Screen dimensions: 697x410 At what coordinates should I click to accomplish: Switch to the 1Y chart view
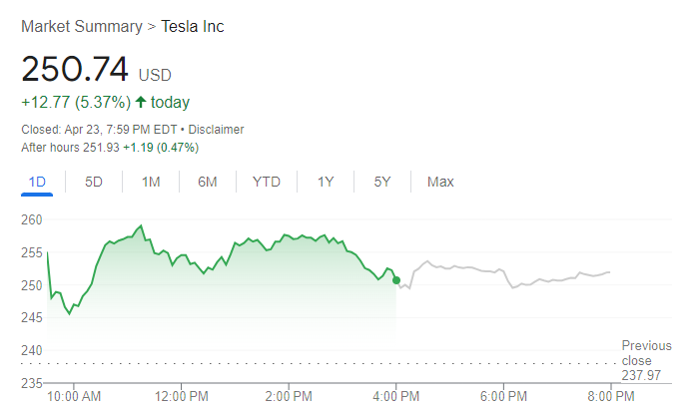(326, 182)
